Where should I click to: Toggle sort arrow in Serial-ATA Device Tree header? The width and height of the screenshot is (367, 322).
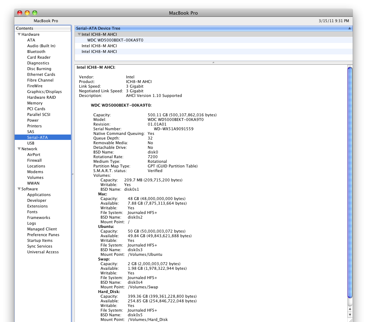(x=349, y=28)
